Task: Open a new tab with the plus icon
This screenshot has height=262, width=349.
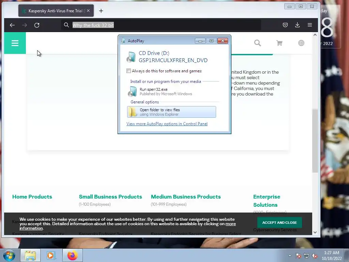Action: tap(101, 11)
